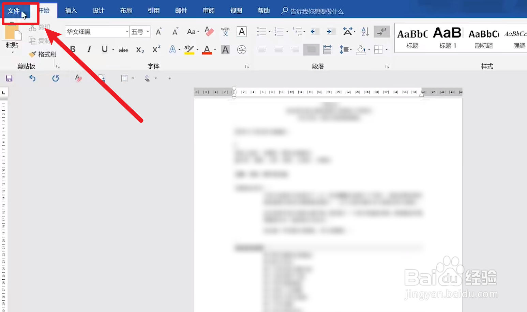Click the 告诉我你想要做什么 search box
Image resolution: width=527 pixels, height=312 pixels.
312,11
